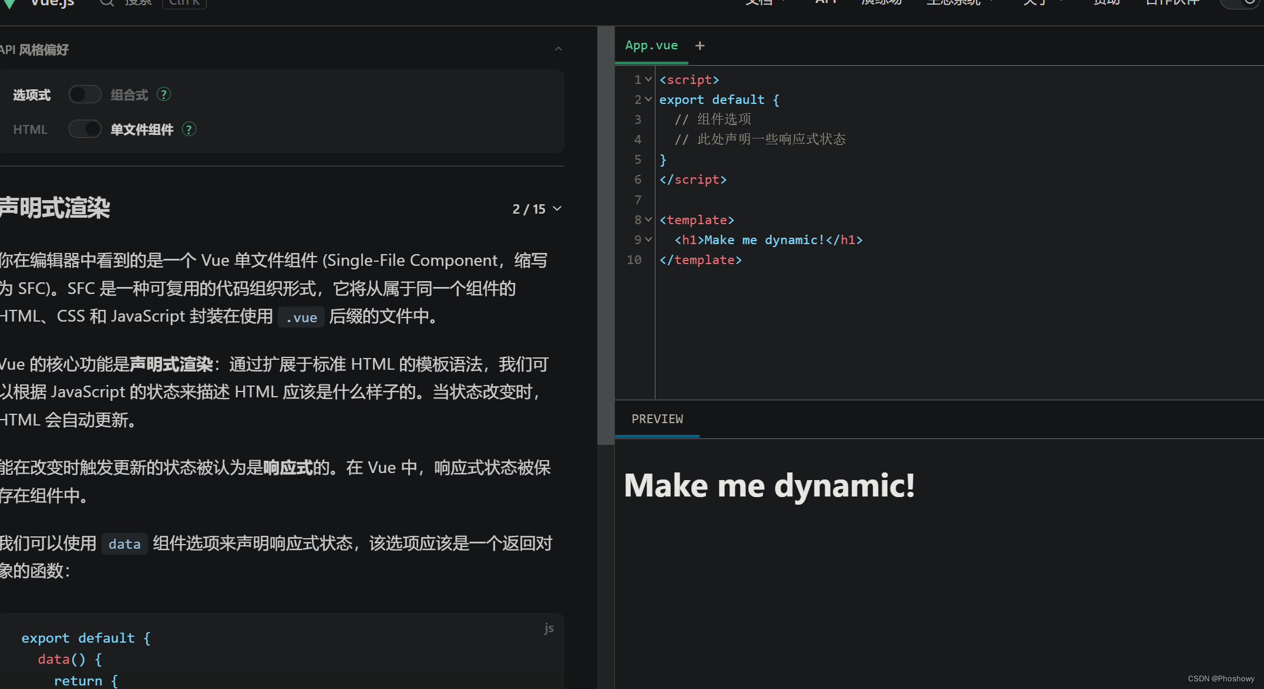Screen dimensions: 1264x689
Task: Click the .vue inline code text
Action: pyautogui.click(x=301, y=318)
